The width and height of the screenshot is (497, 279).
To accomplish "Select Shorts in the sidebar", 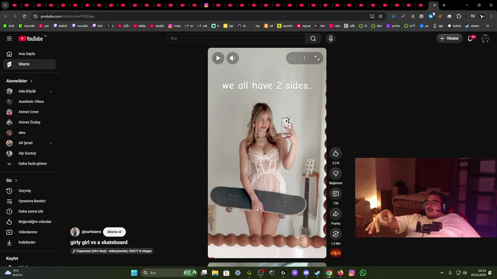I will (30, 64).
